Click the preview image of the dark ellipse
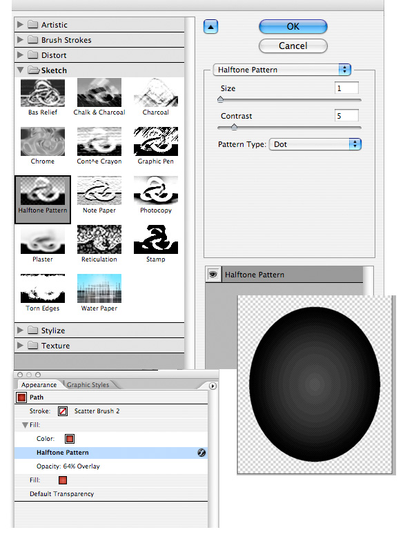Screen dimensions: 414x552 pyautogui.click(x=315, y=384)
